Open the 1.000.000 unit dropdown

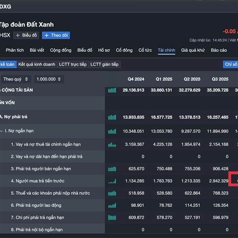(x=49, y=79)
